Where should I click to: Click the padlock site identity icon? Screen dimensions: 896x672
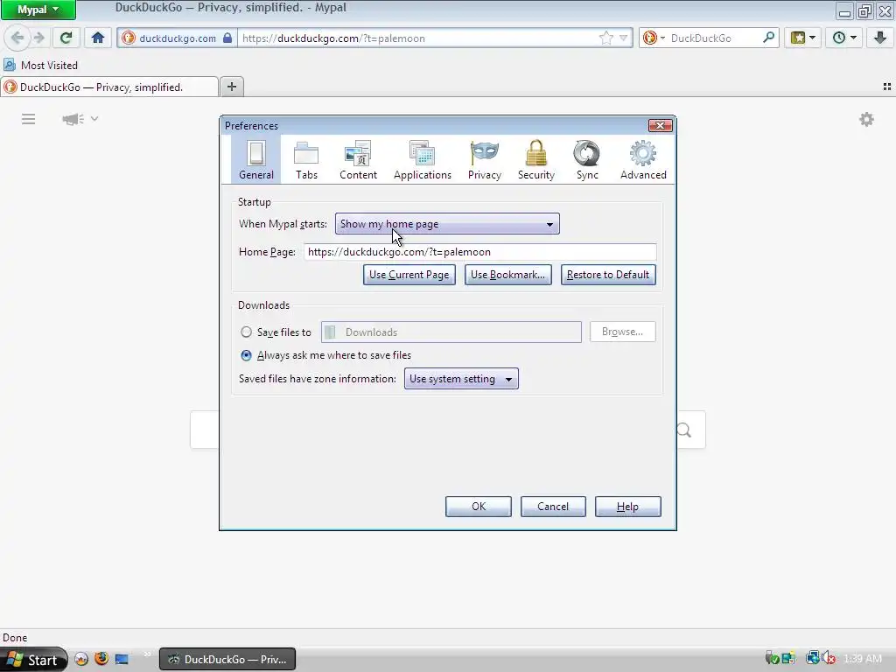[227, 38]
